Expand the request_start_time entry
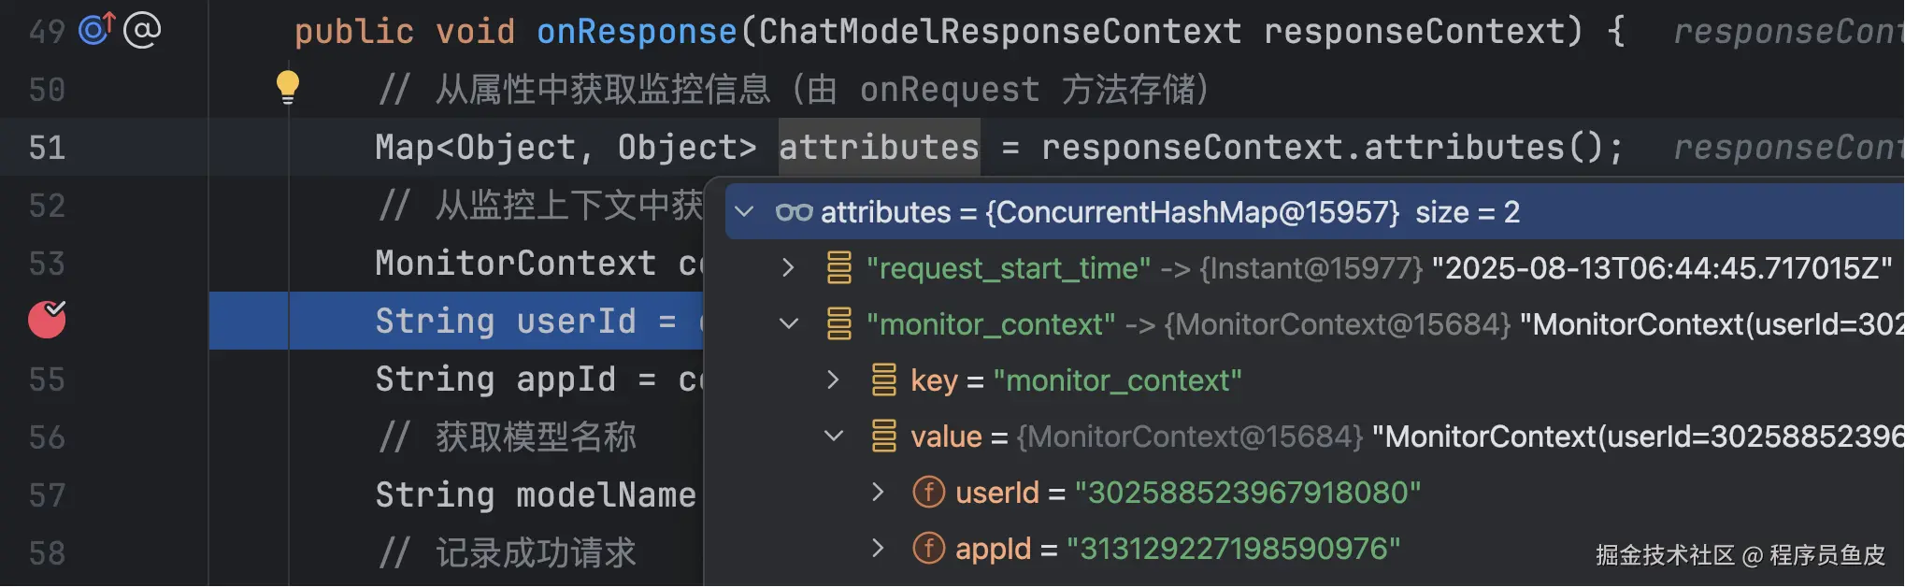 [788, 268]
